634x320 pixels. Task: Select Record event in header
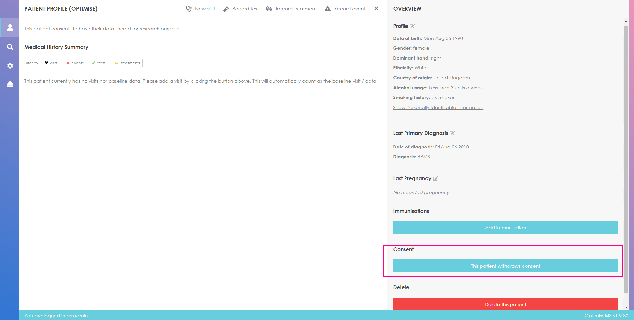pos(345,9)
